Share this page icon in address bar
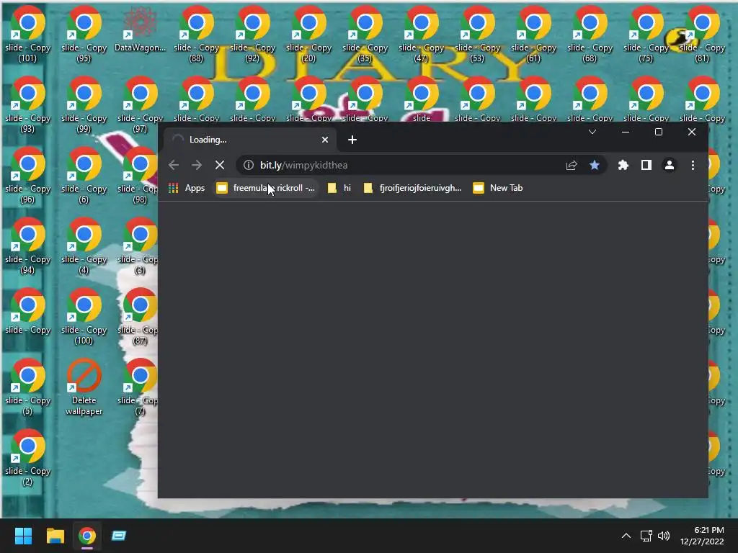Screen dimensions: 738x553 pos(572,165)
